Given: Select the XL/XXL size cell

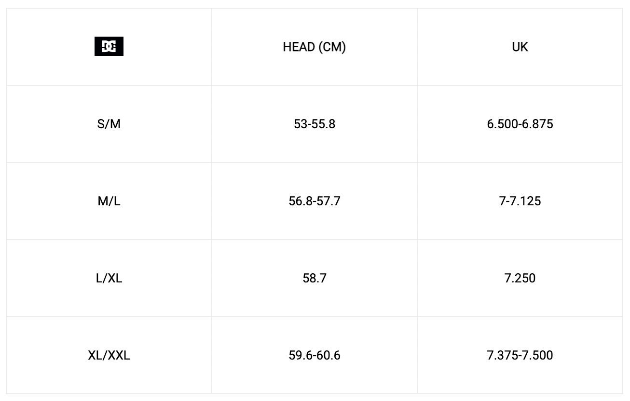Looking at the screenshot, I should pyautogui.click(x=109, y=356).
